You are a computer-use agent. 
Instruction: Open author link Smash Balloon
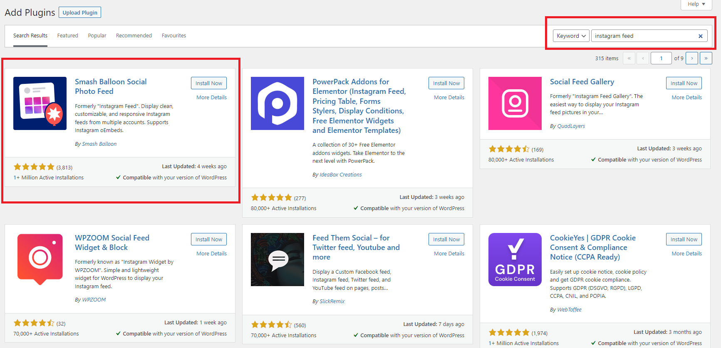pos(99,144)
